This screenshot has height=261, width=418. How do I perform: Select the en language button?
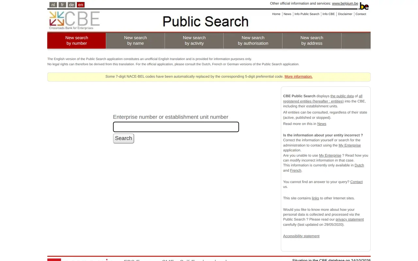coord(81,5)
